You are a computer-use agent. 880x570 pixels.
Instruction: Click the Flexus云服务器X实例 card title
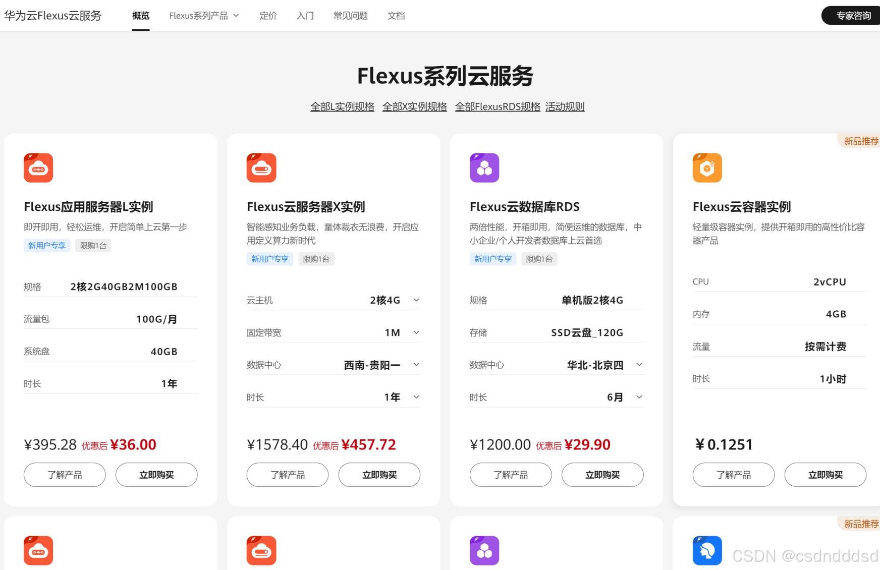click(x=306, y=207)
